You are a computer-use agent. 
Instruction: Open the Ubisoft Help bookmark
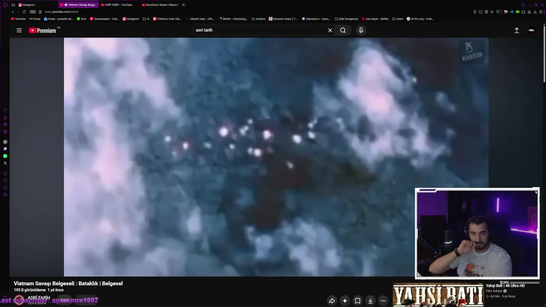200,19
